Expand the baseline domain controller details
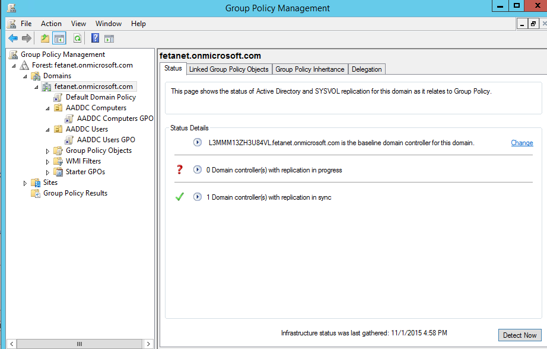 (198, 143)
